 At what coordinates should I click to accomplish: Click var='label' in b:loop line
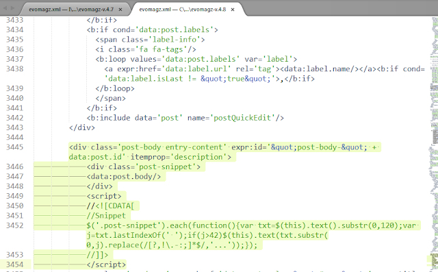pos(269,59)
